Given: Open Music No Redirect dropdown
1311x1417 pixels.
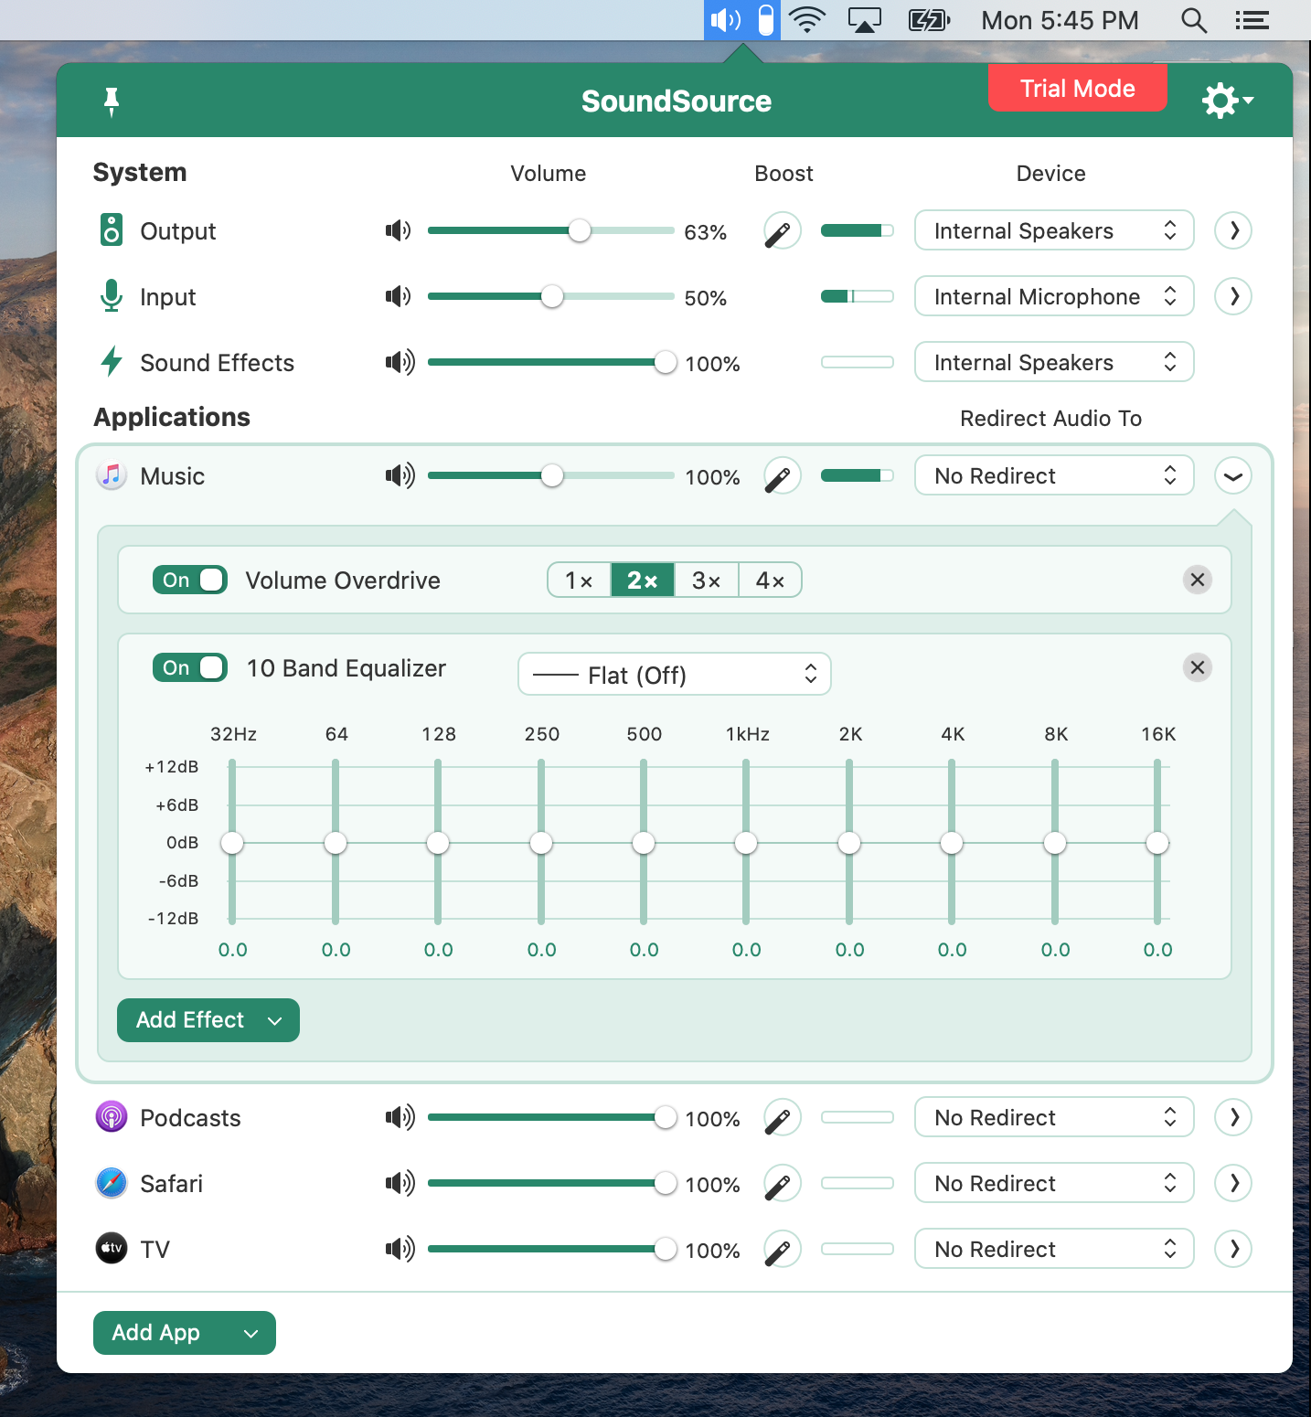Looking at the screenshot, I should [1054, 475].
